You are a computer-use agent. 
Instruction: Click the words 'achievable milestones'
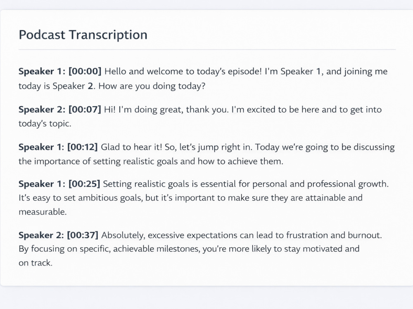click(156, 248)
